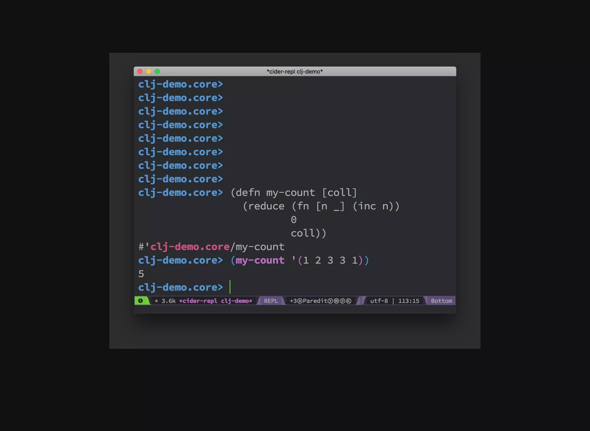Click the yellow minimize window button
Viewport: 590px width, 431px height.
tap(149, 71)
